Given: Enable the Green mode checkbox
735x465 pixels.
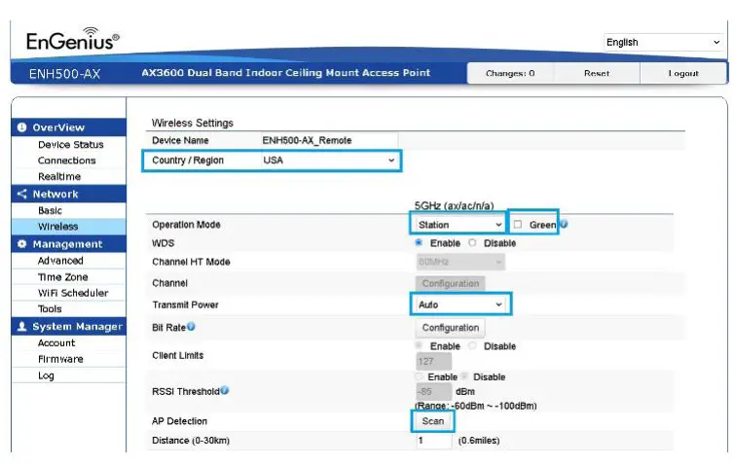Looking at the screenshot, I should tap(518, 225).
